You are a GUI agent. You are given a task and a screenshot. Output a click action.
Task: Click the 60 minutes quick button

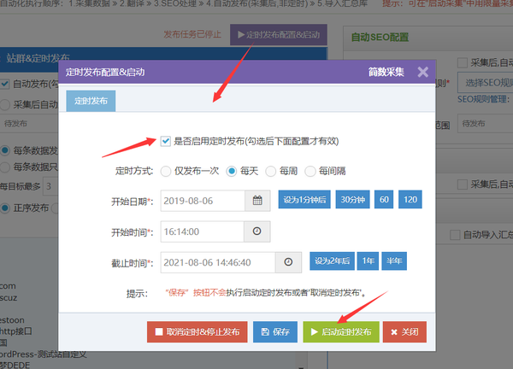[x=384, y=199]
